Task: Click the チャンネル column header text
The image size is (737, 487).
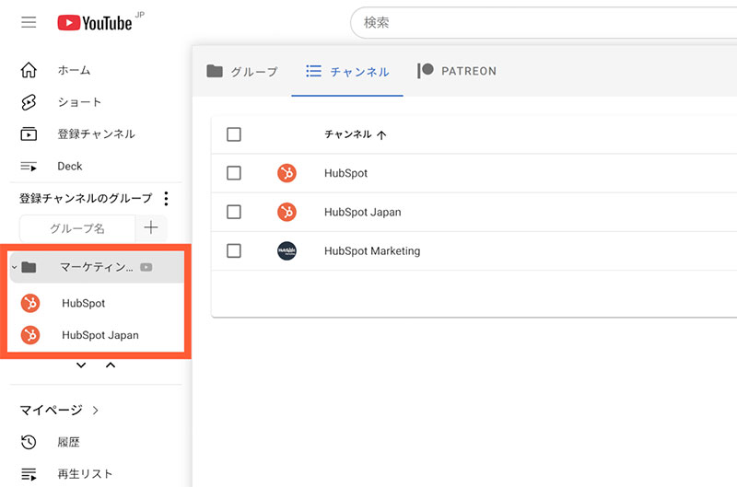Action: click(348, 134)
